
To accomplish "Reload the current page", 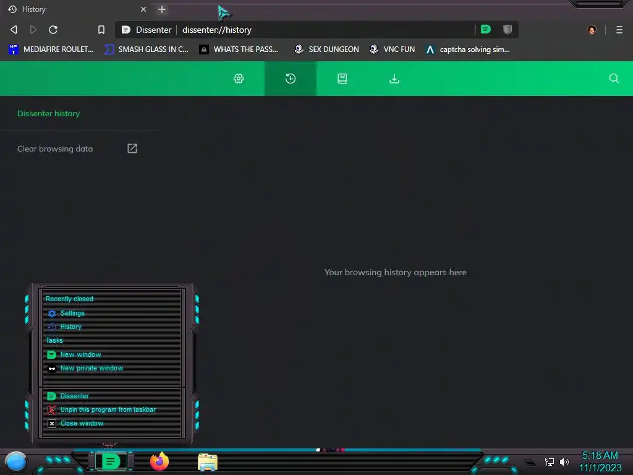I will tap(53, 30).
